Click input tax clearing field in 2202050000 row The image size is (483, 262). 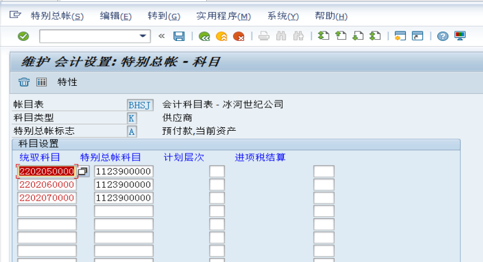(x=324, y=171)
